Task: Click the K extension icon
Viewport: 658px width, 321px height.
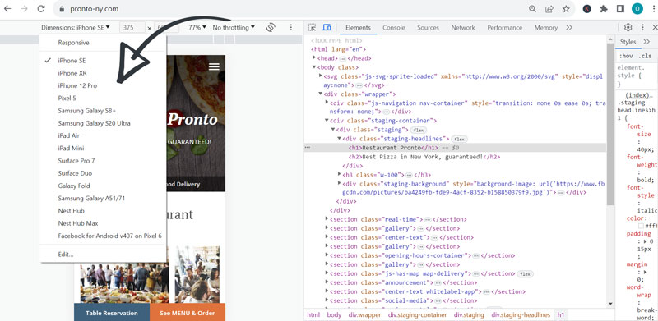Action: pyautogui.click(x=587, y=9)
